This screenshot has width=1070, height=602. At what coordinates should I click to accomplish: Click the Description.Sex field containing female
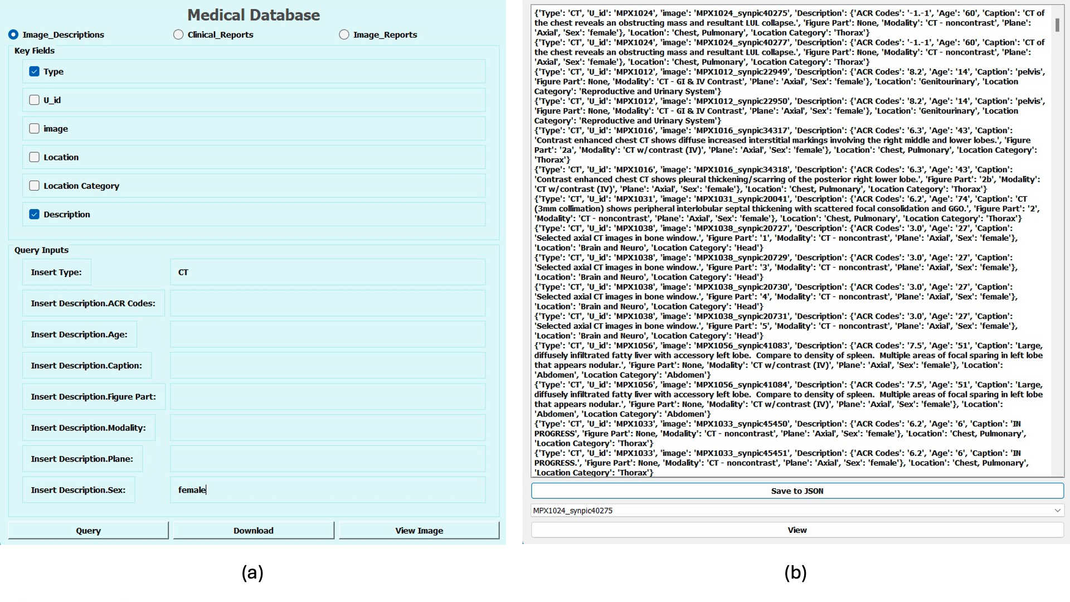coord(328,490)
